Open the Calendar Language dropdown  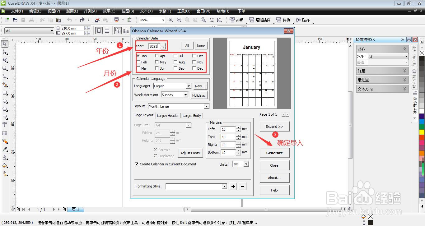189,86
